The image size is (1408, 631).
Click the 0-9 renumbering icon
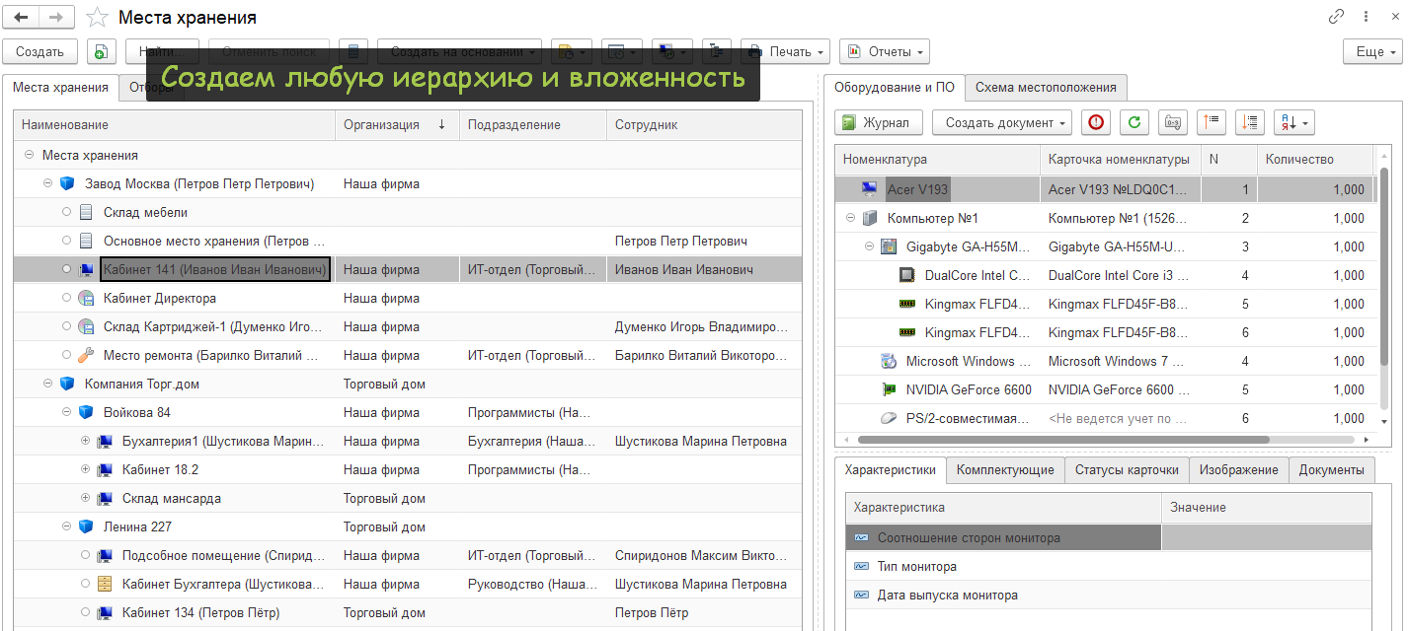pos(1173,122)
